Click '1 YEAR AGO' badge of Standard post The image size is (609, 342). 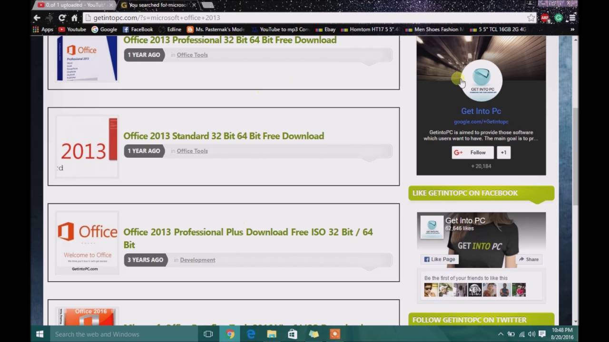click(144, 151)
